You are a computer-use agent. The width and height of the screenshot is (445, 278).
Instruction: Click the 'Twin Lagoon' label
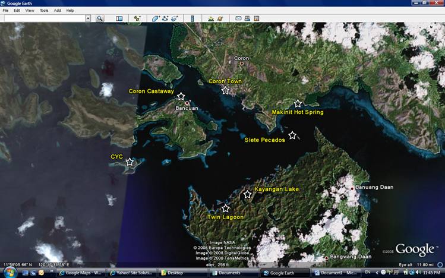pyautogui.click(x=225, y=217)
